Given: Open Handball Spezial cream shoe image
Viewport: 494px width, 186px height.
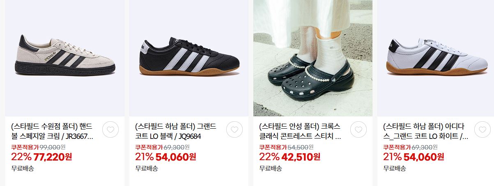Looking at the screenshot, I should point(65,58).
